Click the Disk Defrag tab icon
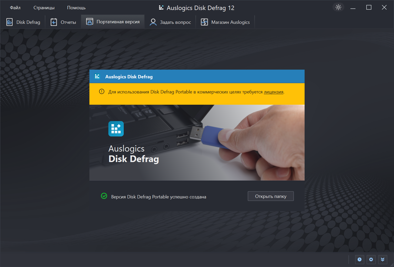Image resolution: width=394 pixels, height=267 pixels. pos(9,22)
